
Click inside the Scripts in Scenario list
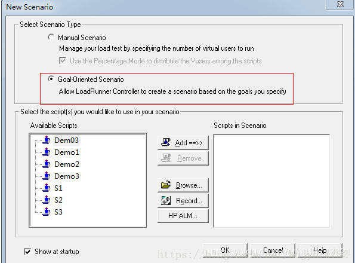(271, 181)
